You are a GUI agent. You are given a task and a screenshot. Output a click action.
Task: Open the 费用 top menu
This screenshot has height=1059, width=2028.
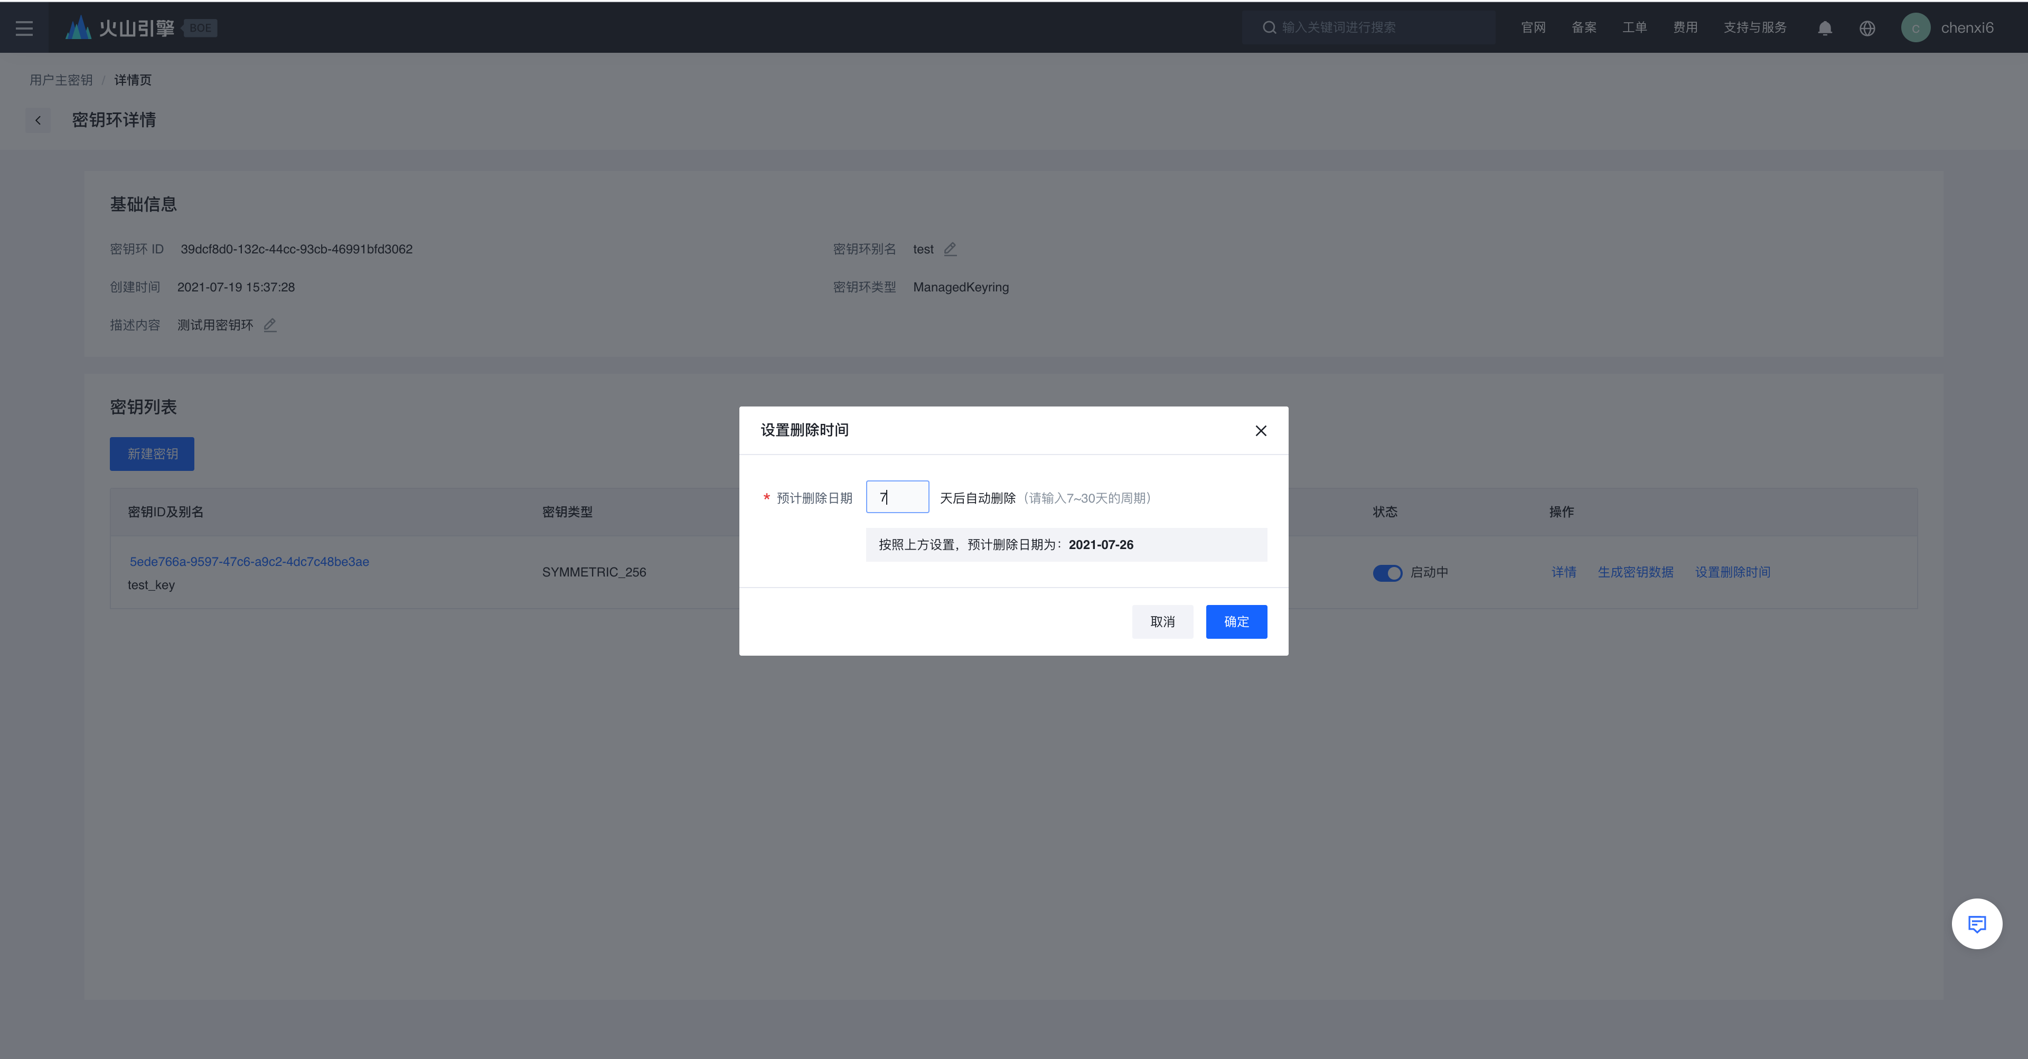pos(1686,27)
